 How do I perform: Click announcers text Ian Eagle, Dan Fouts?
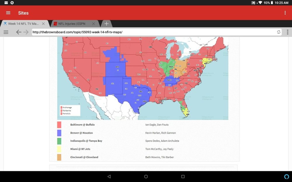(157, 125)
